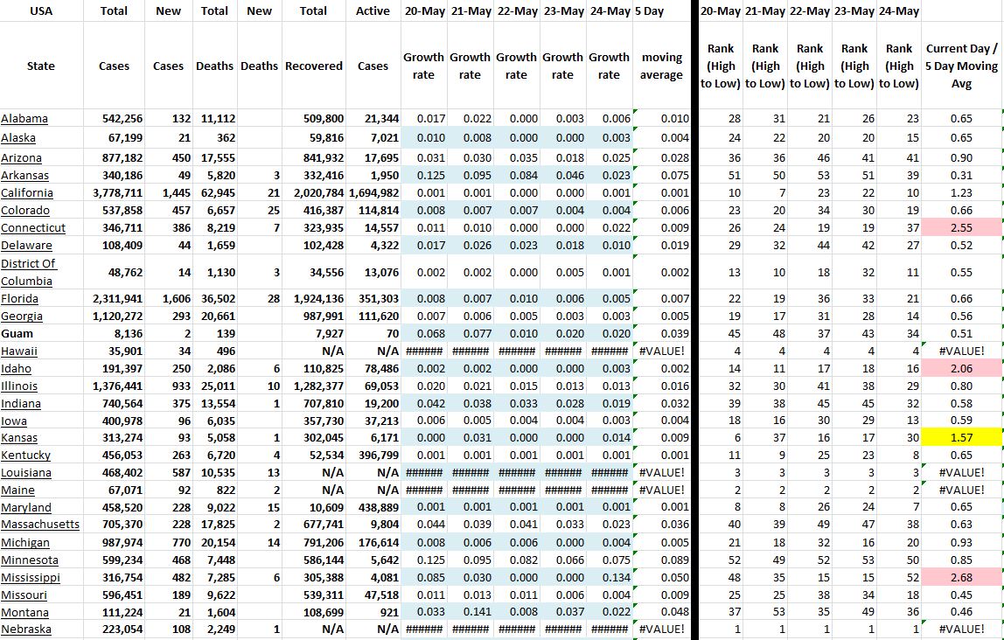Image resolution: width=1004 pixels, height=640 pixels.
Task: Select the Recovered column header
Action: (314, 66)
